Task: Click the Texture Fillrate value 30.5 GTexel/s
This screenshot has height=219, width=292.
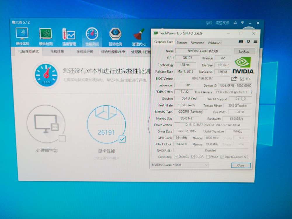Action: click(x=237, y=105)
